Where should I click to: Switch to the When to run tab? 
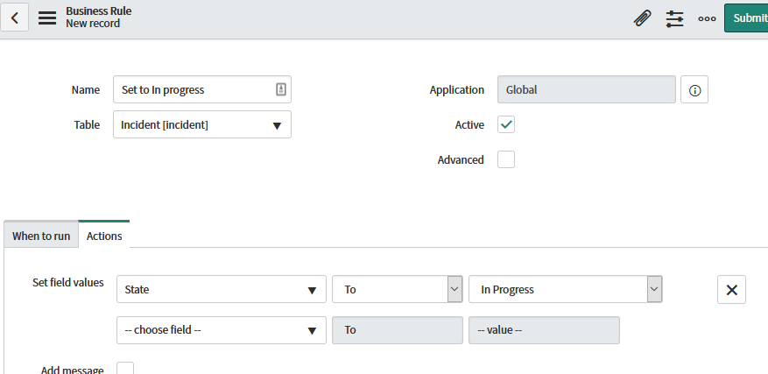[x=41, y=236]
